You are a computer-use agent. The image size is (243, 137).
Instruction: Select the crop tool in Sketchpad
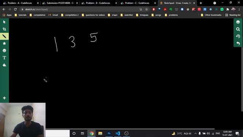4,29
